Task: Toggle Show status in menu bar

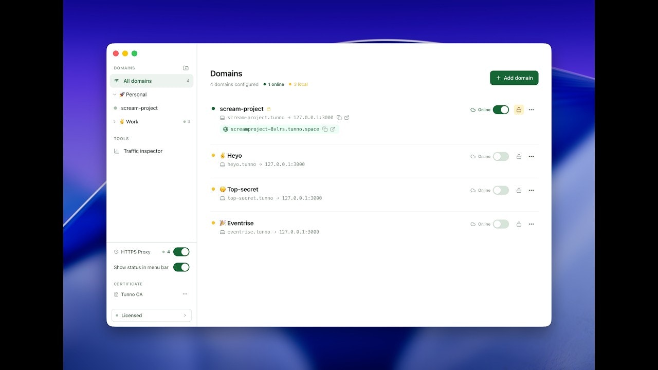Action: 181,267
